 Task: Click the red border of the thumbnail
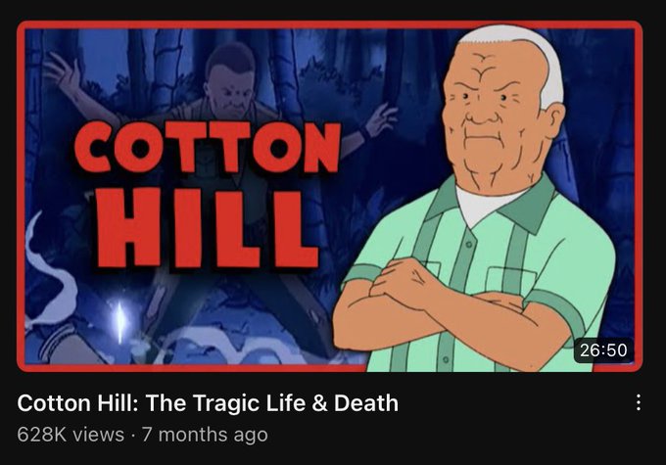click(x=330, y=24)
